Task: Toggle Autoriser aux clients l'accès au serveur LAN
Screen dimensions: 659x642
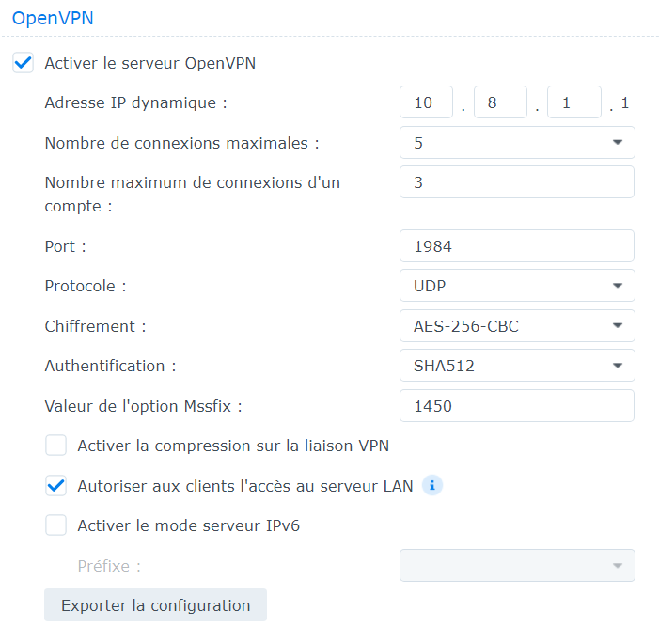Action: pyautogui.click(x=55, y=486)
